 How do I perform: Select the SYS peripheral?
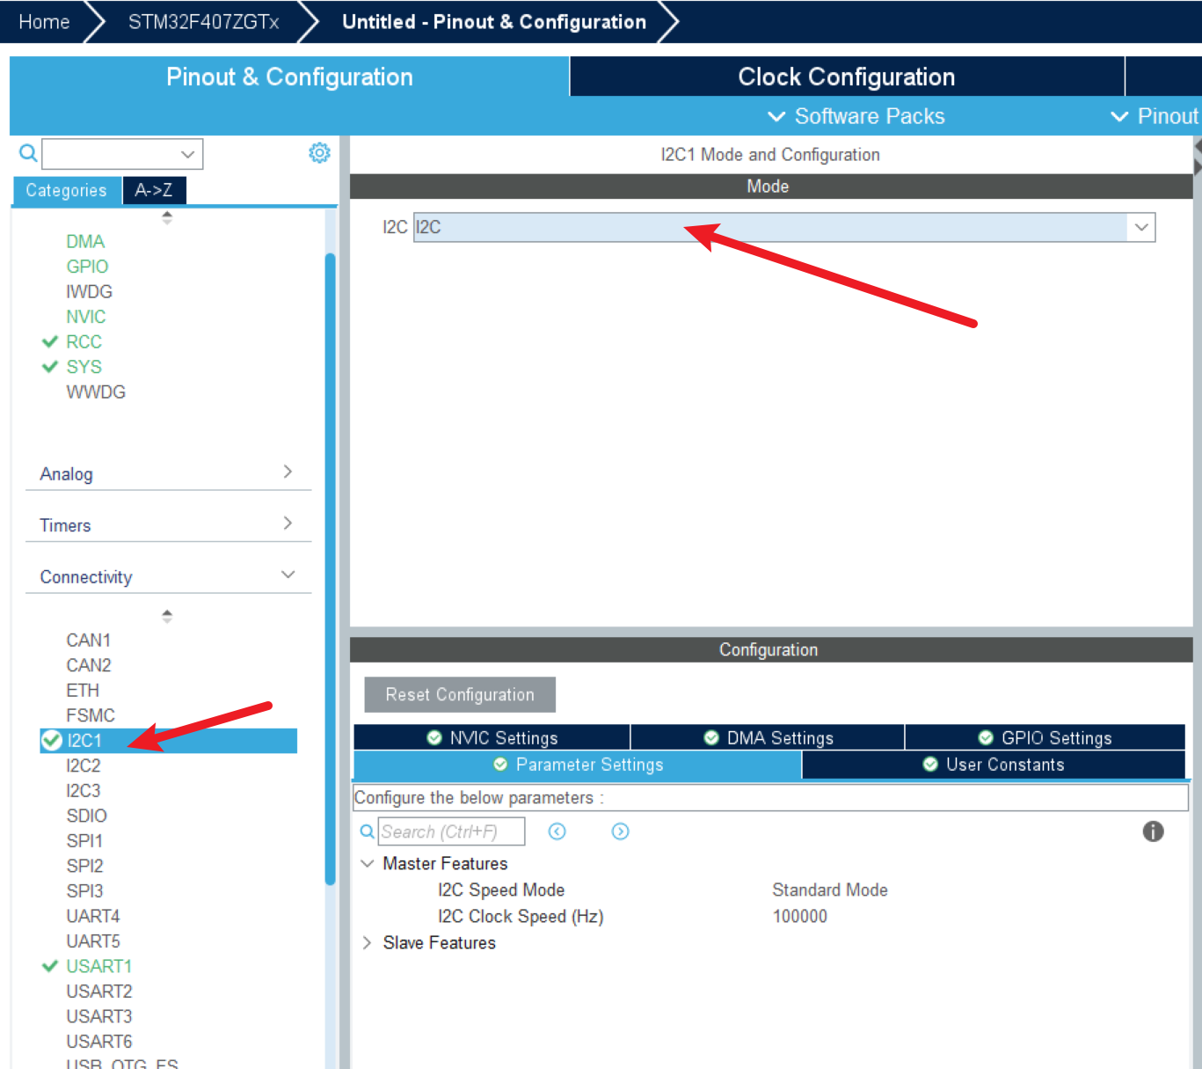pos(84,367)
